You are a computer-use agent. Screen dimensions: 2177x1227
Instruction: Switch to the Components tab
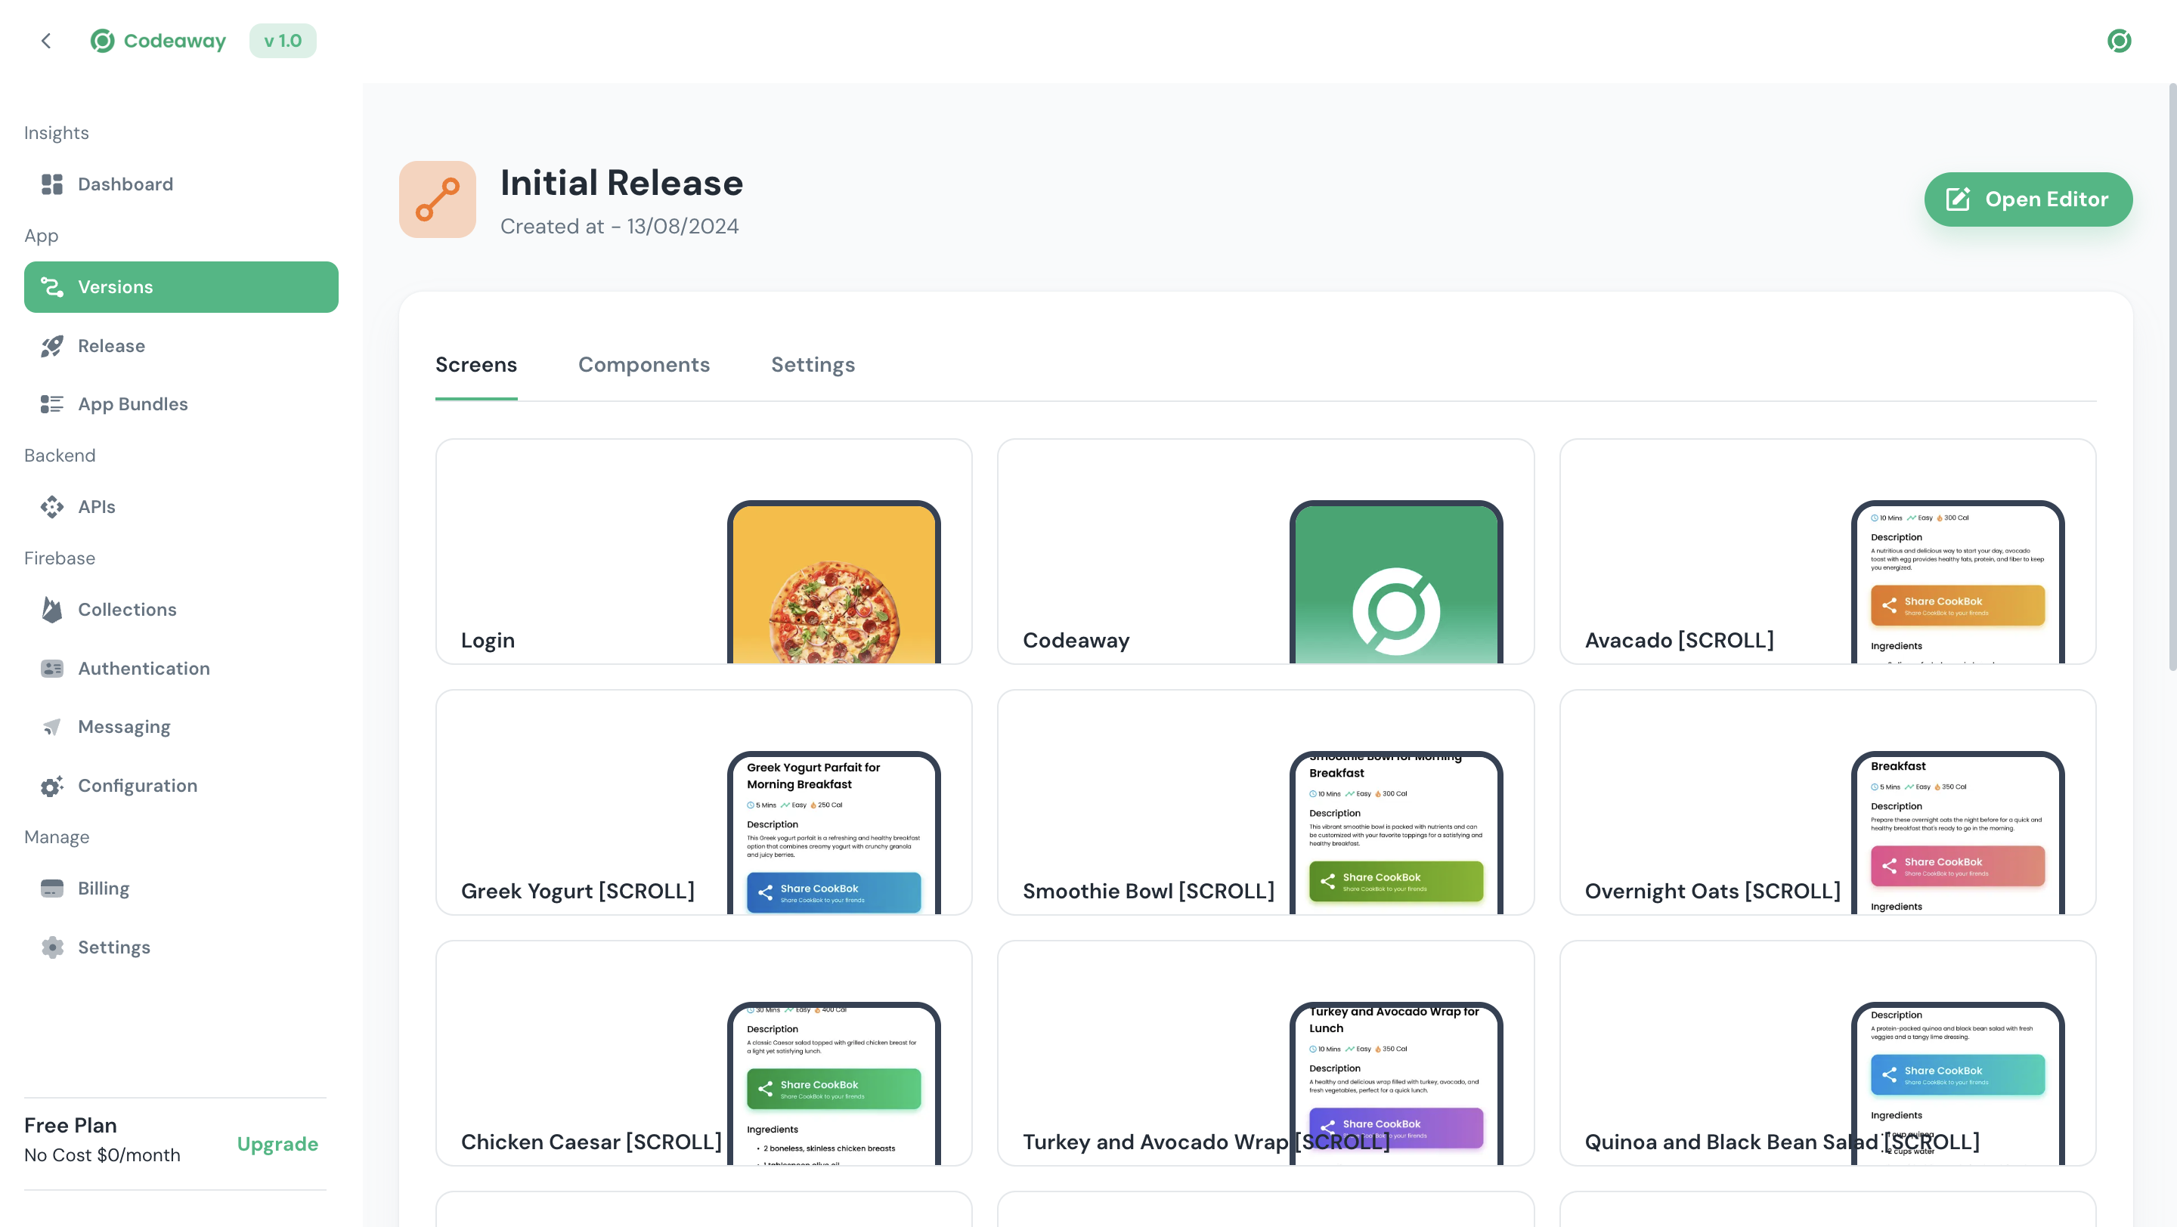click(643, 365)
